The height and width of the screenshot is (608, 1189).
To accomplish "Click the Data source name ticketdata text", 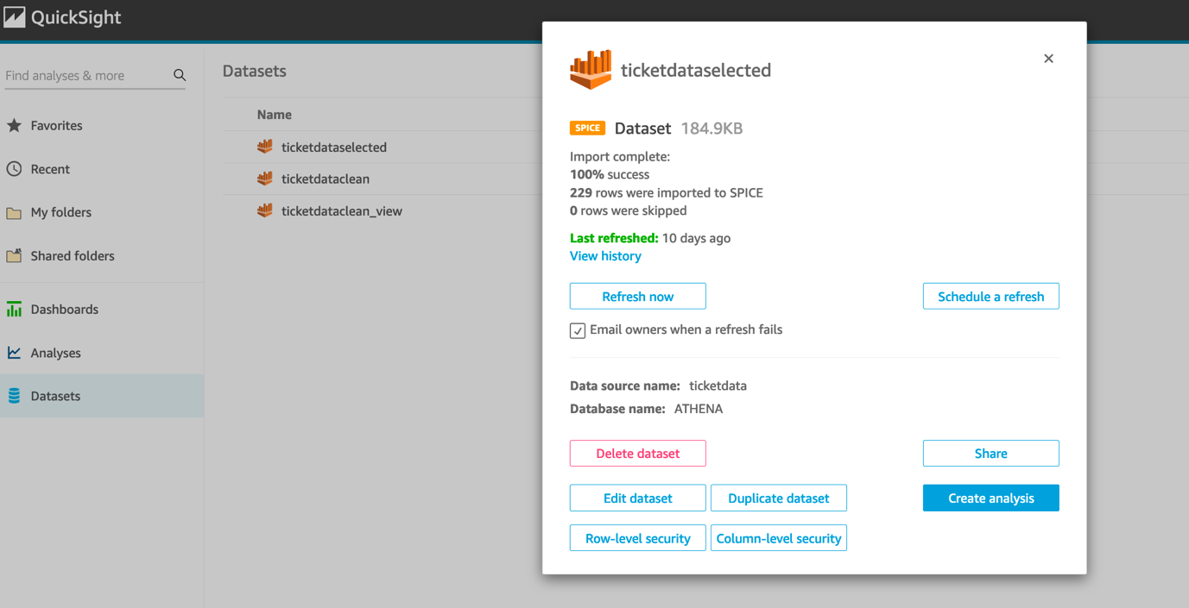I will pyautogui.click(x=658, y=385).
